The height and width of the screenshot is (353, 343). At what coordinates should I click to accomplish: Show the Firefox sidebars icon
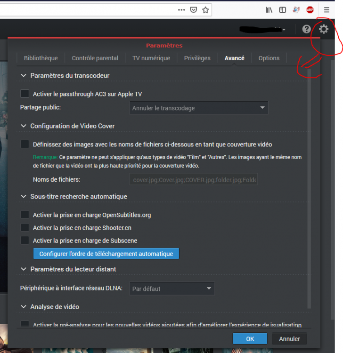pos(282,10)
